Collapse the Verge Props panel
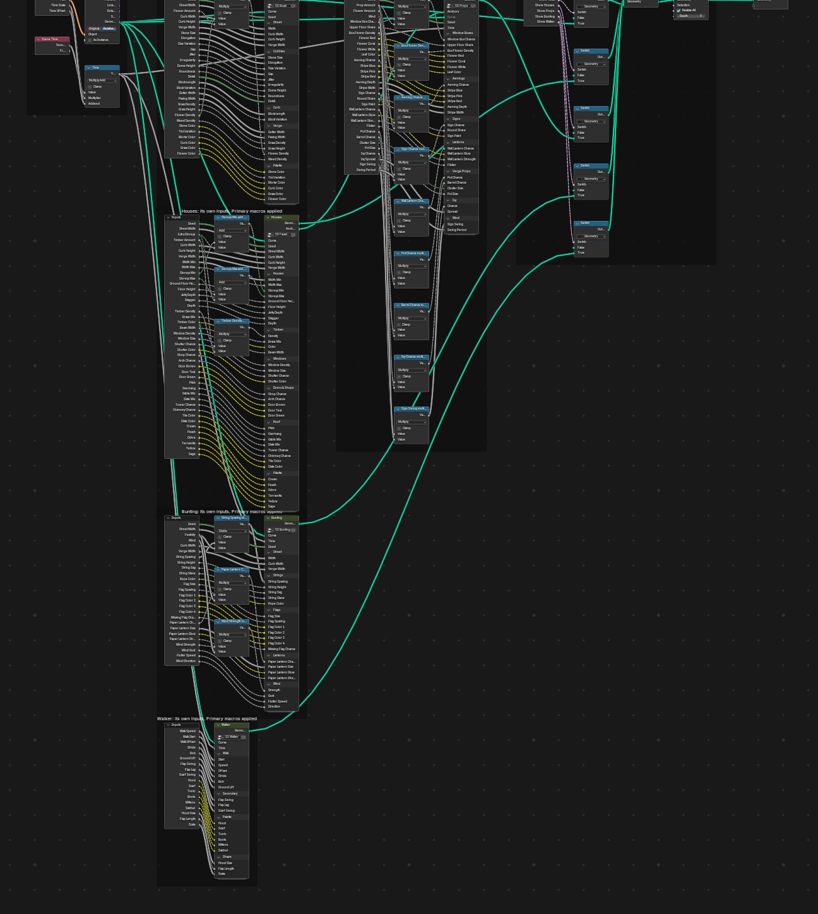 tap(448, 171)
